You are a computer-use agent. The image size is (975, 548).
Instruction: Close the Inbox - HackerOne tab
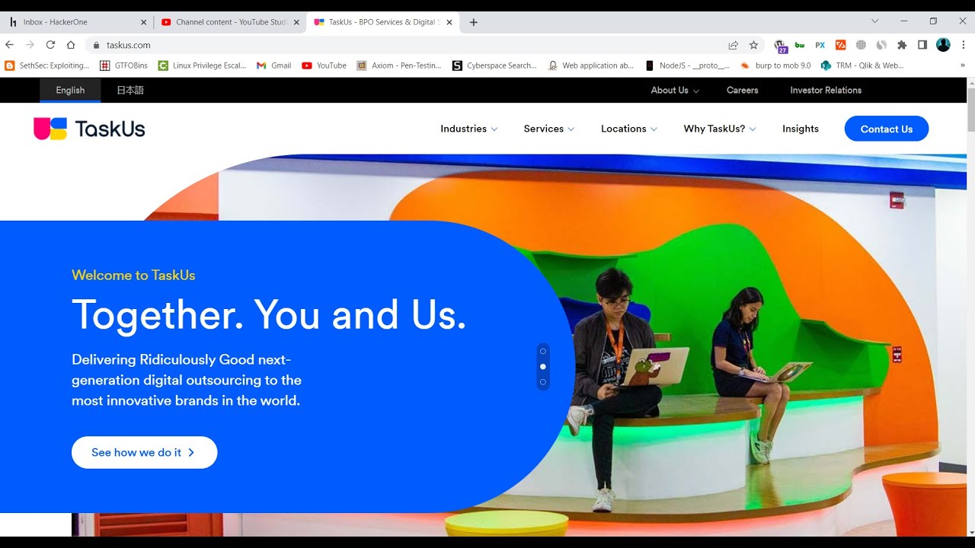pyautogui.click(x=143, y=22)
